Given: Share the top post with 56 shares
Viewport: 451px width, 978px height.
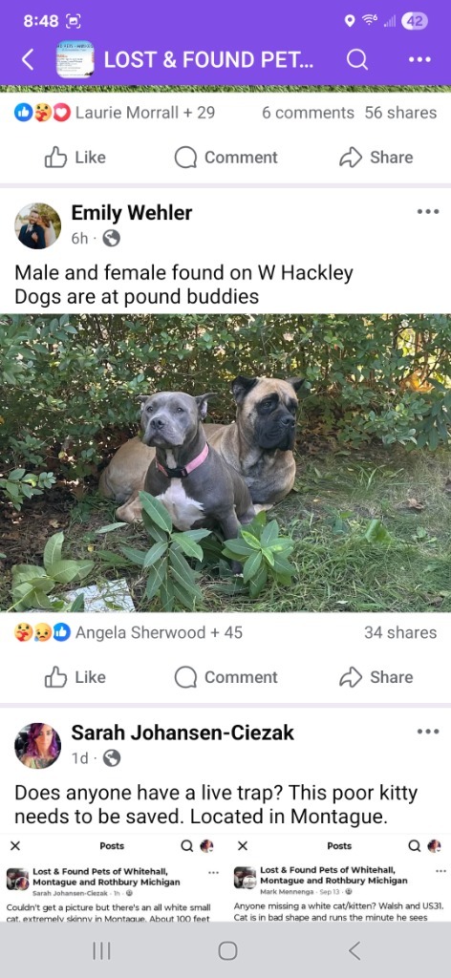Looking at the screenshot, I should click(x=376, y=158).
